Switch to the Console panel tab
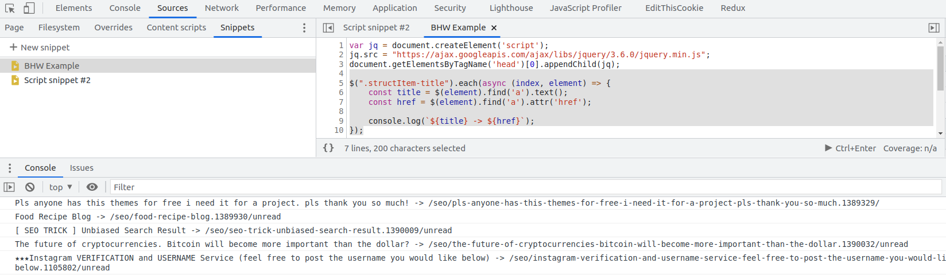The image size is (946, 275). [x=125, y=8]
